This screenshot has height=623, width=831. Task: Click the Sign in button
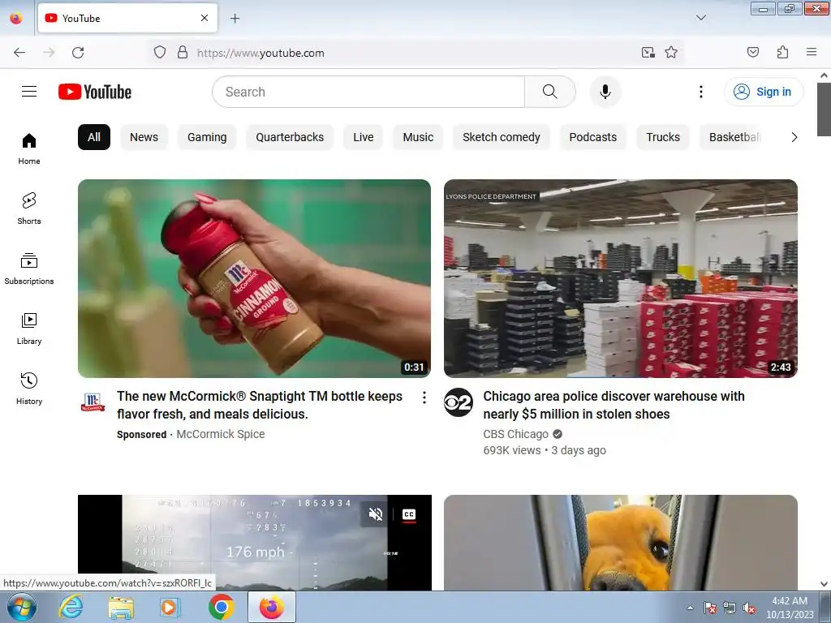click(763, 92)
